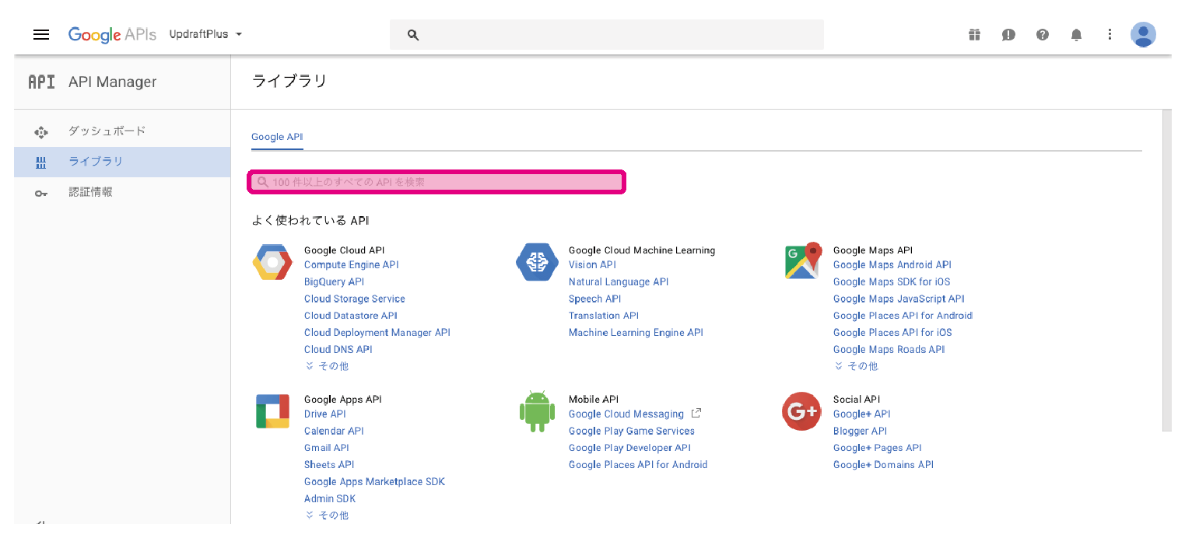Open Sheets API link

point(329,465)
